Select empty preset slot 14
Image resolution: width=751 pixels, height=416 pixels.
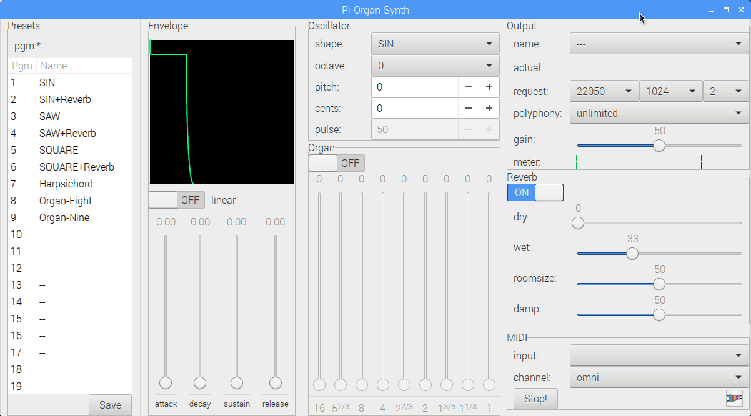(x=70, y=302)
